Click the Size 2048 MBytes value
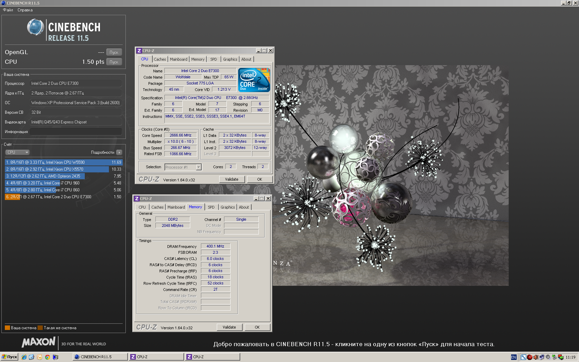 click(173, 226)
